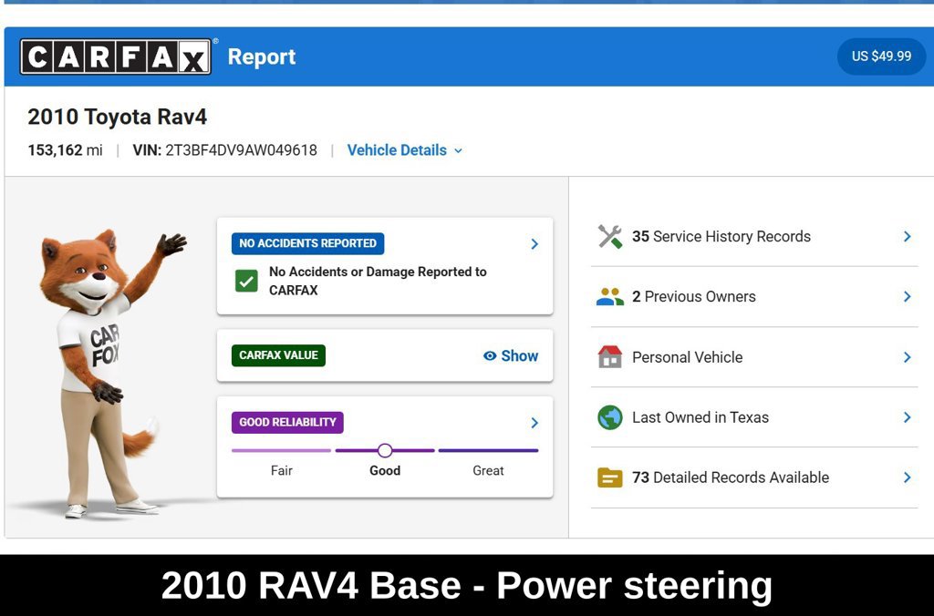Viewport: 934px width, 616px height.
Task: Click the green No Accidents checkmark
Action: tap(246, 281)
